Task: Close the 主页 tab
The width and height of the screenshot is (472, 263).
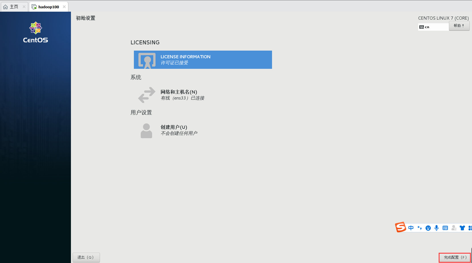Action: tap(24, 7)
